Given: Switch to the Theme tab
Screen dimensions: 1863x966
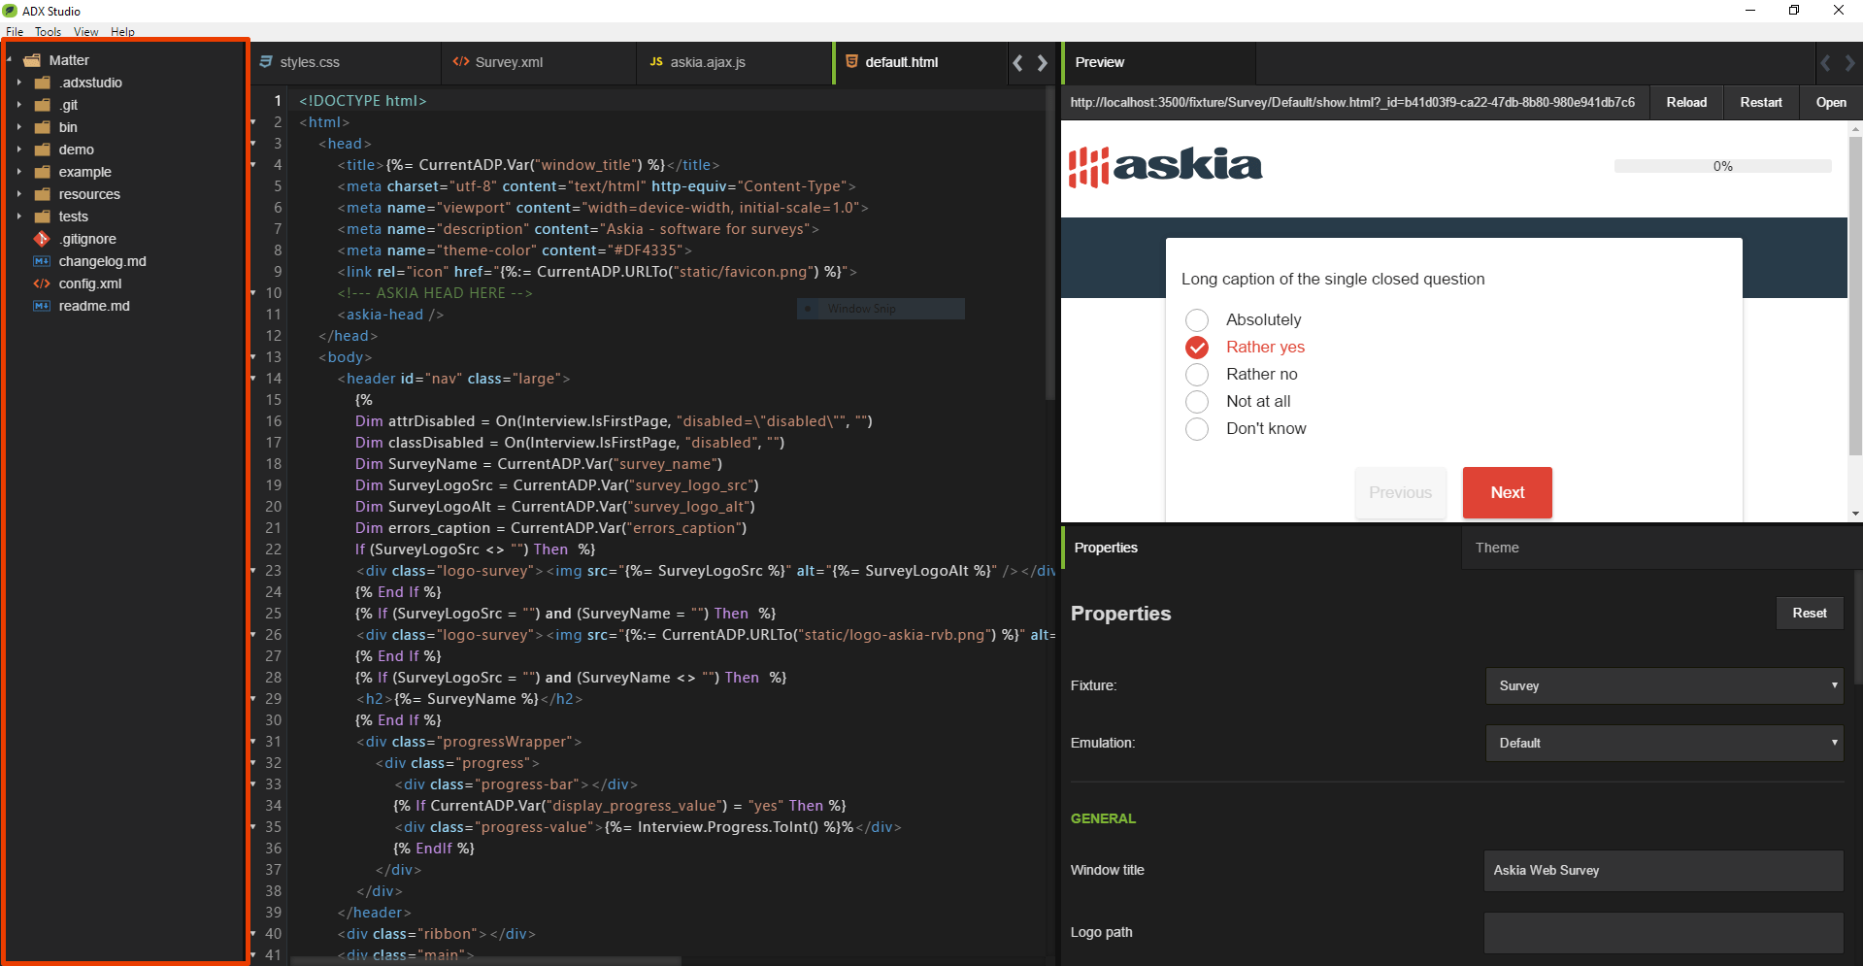Looking at the screenshot, I should coord(1496,547).
